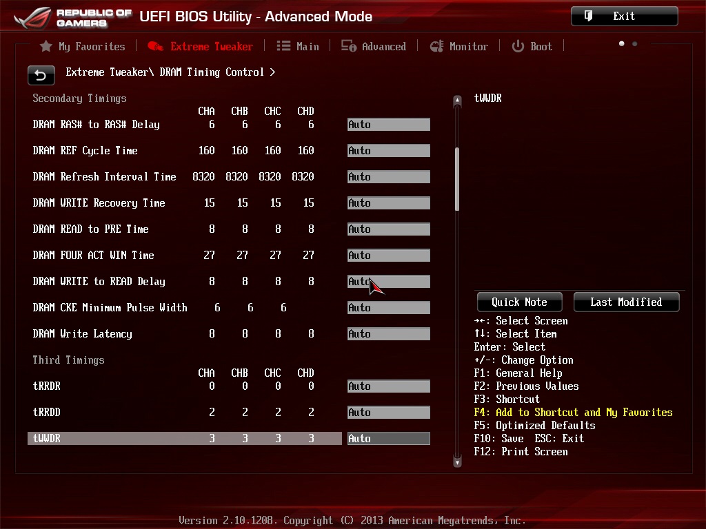Click the tRRDR row label

click(x=46, y=386)
